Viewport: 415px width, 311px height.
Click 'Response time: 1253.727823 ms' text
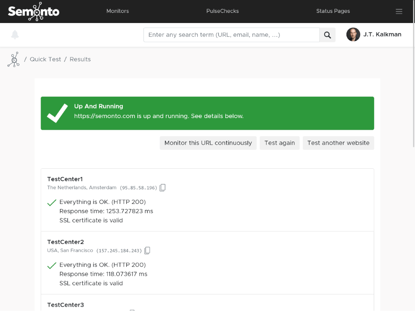pos(106,211)
